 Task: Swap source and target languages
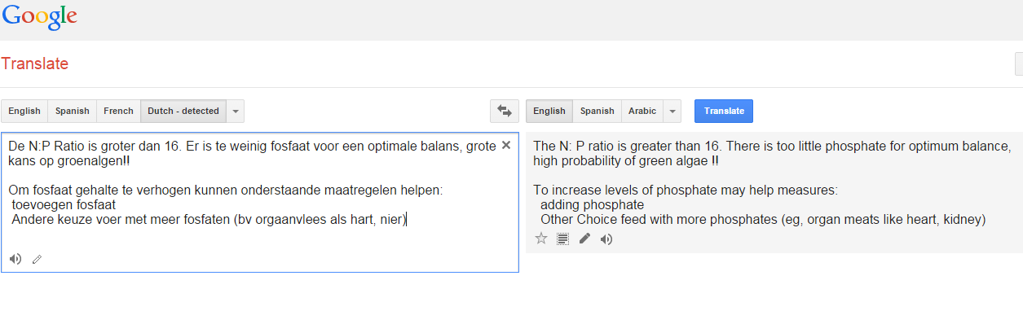[504, 111]
